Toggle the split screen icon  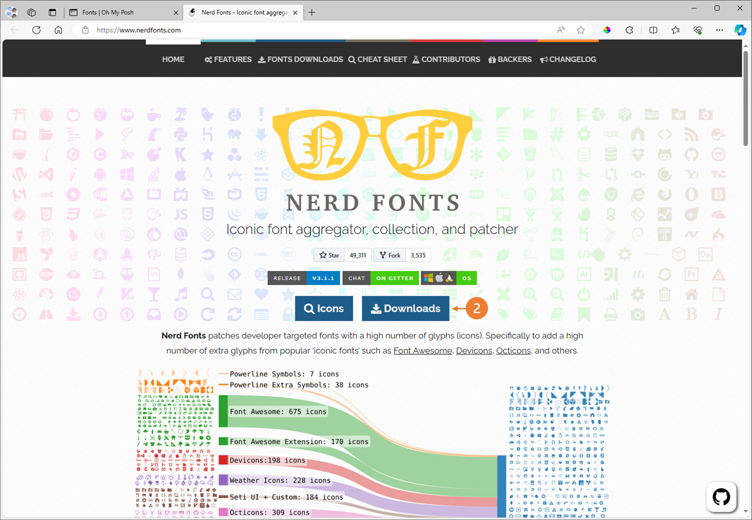point(653,30)
